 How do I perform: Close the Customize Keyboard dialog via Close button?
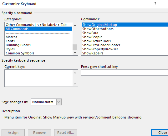(160, 133)
